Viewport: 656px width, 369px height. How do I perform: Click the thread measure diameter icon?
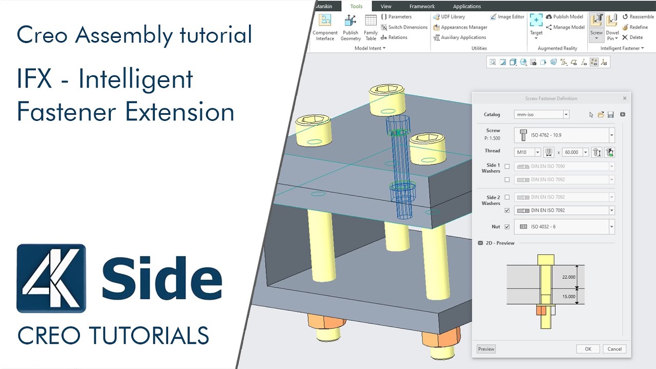pos(548,152)
